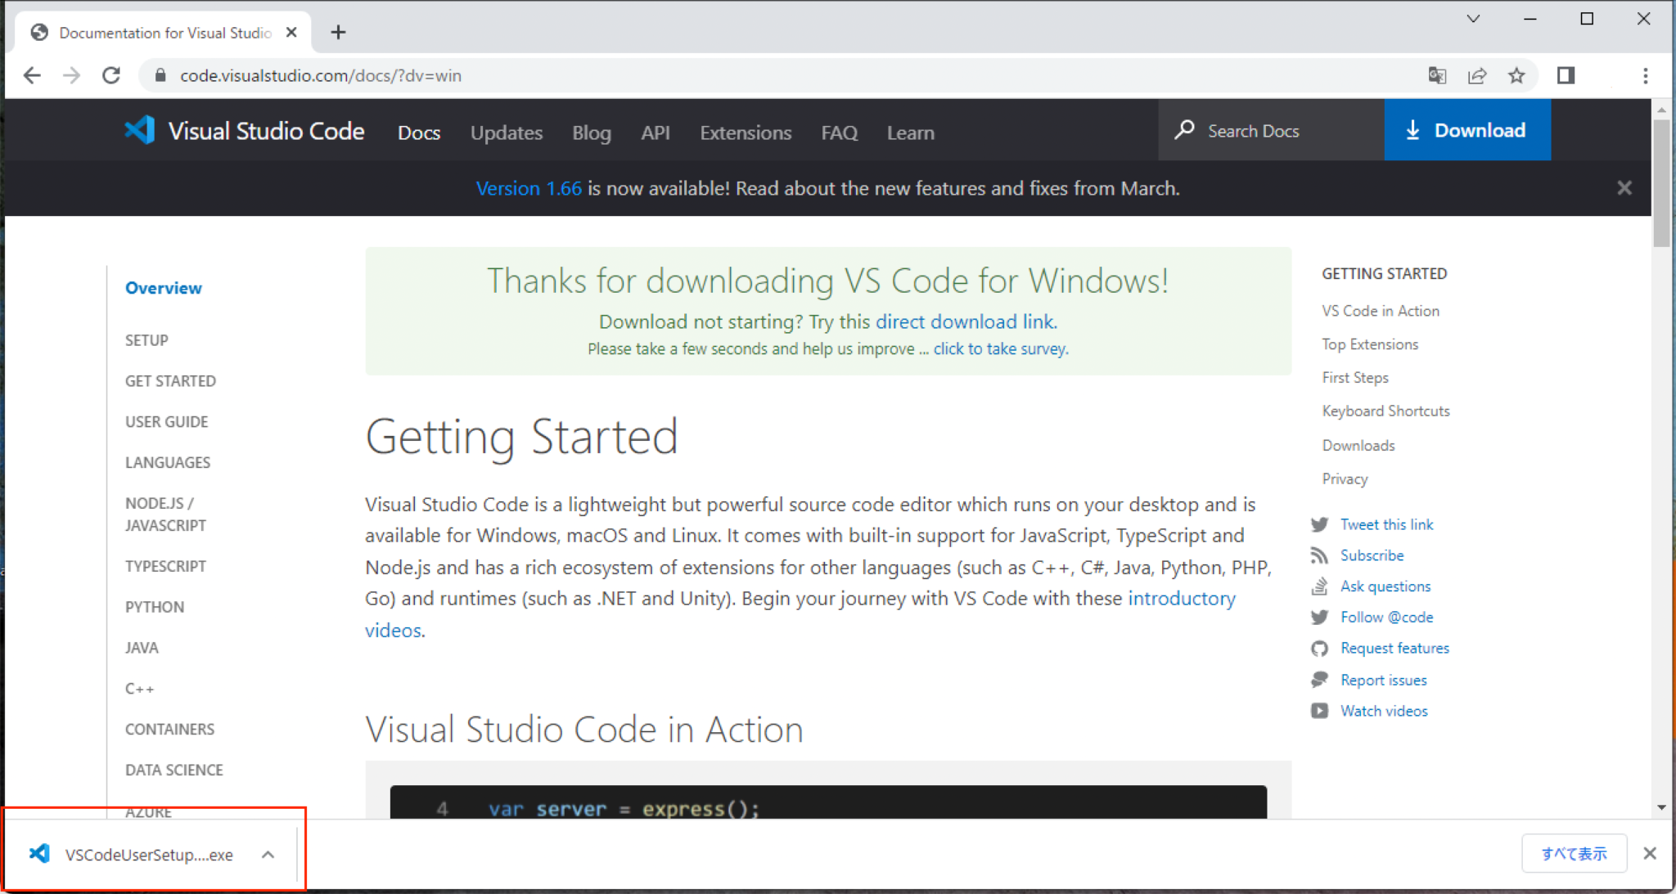Open the Watch videos YouTube icon

[1320, 711]
